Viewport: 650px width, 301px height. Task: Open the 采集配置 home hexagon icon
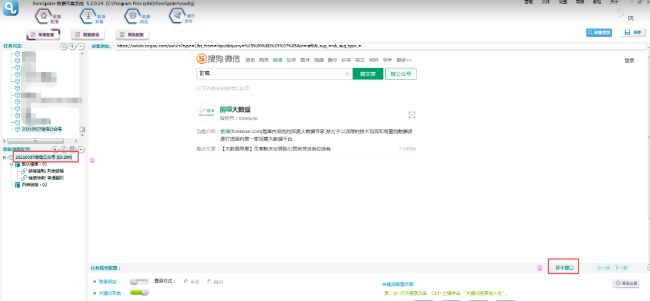[43, 17]
